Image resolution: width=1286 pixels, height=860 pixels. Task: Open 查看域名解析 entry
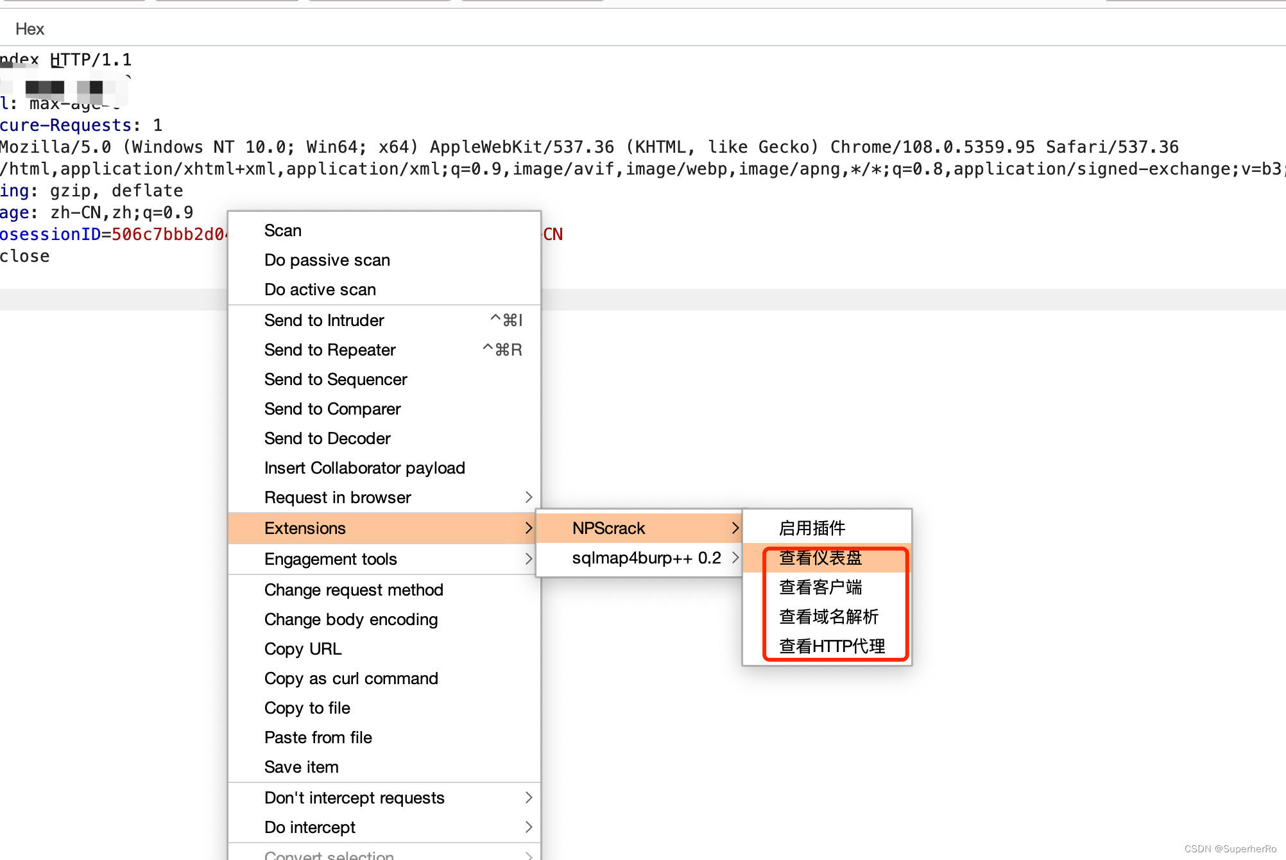click(828, 617)
